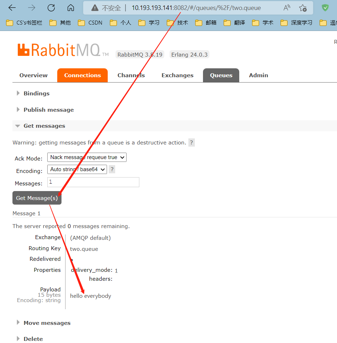Click the Message 1 heading

(26, 213)
